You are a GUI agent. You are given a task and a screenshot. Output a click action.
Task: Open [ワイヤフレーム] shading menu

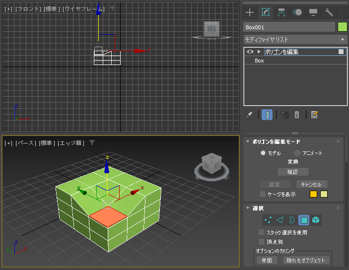(x=83, y=9)
